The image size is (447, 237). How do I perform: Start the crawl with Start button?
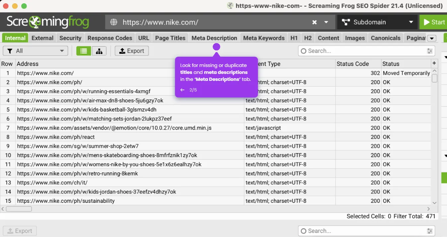433,22
